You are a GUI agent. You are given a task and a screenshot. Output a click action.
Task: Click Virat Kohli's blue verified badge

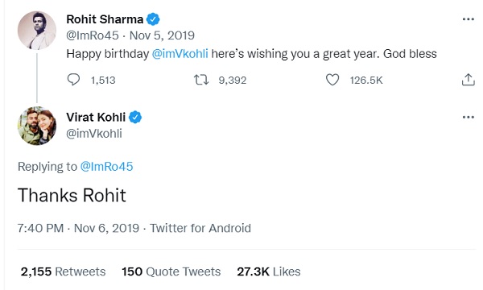pos(135,117)
